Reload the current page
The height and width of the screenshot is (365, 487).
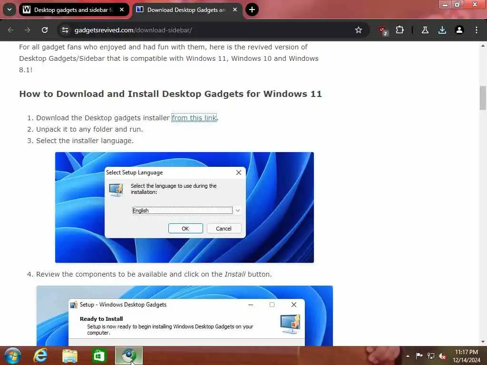pyautogui.click(x=45, y=30)
